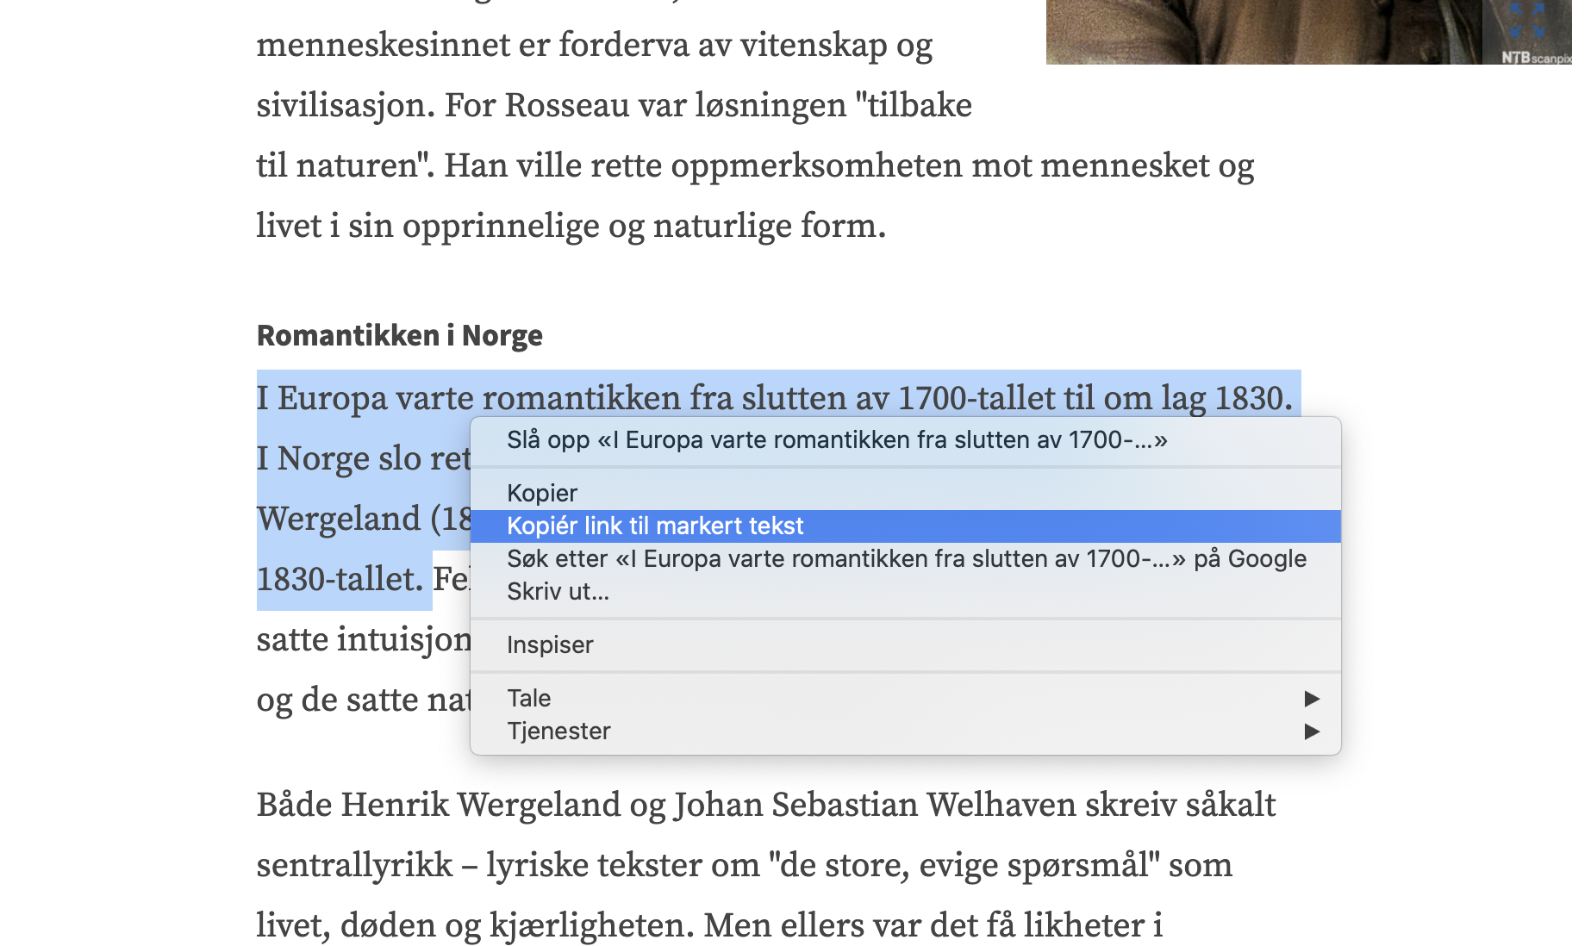Select the "Tjenester" menu entry
Image resolution: width=1591 pixels, height=946 pixels.
pos(559,731)
